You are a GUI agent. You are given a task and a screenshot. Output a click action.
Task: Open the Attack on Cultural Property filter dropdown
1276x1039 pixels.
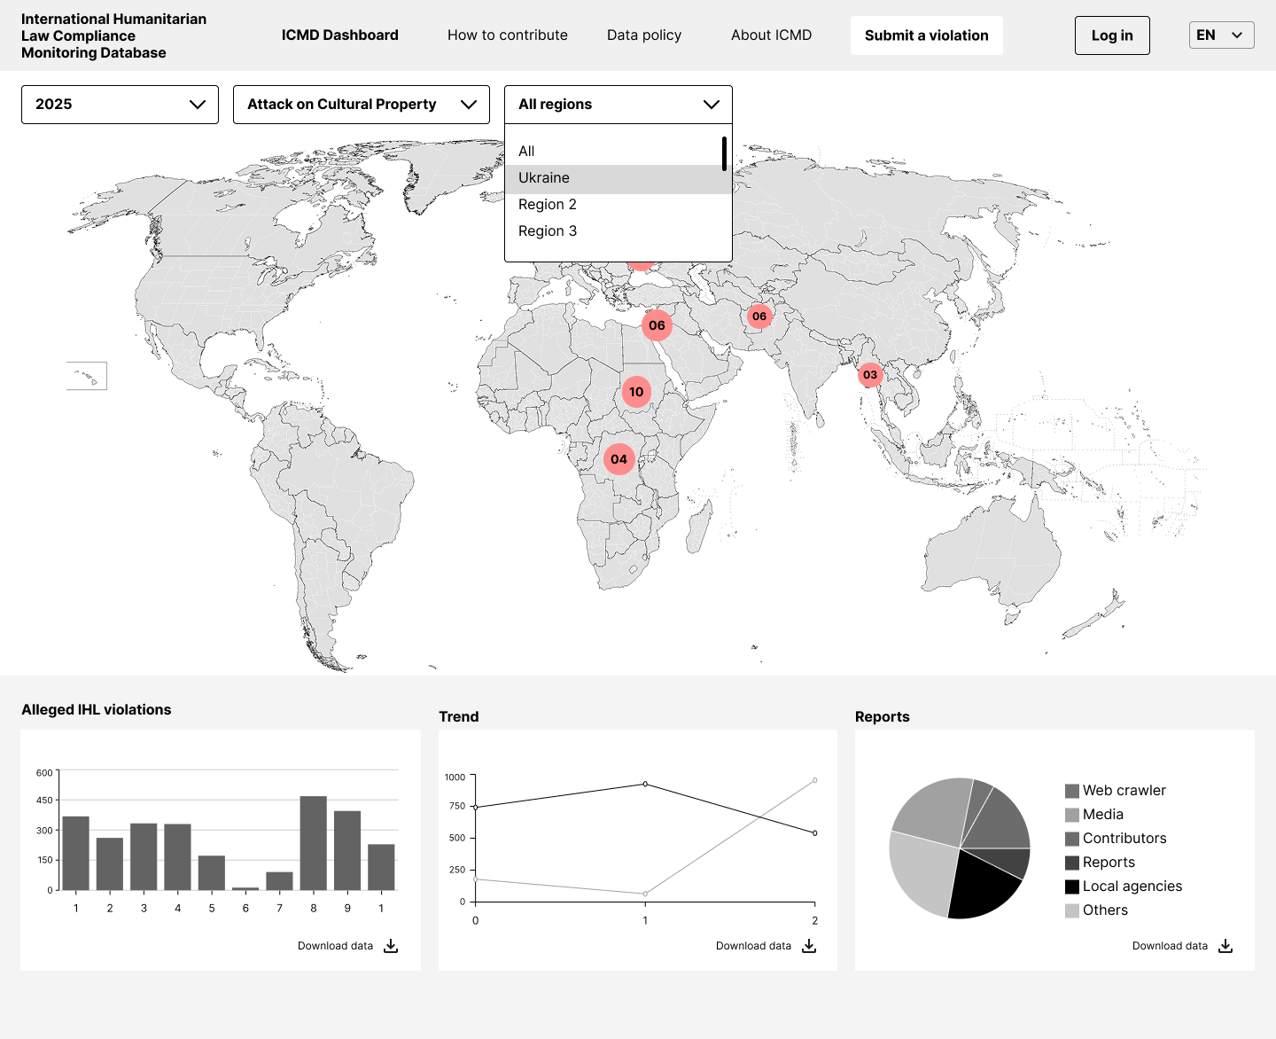(x=361, y=104)
